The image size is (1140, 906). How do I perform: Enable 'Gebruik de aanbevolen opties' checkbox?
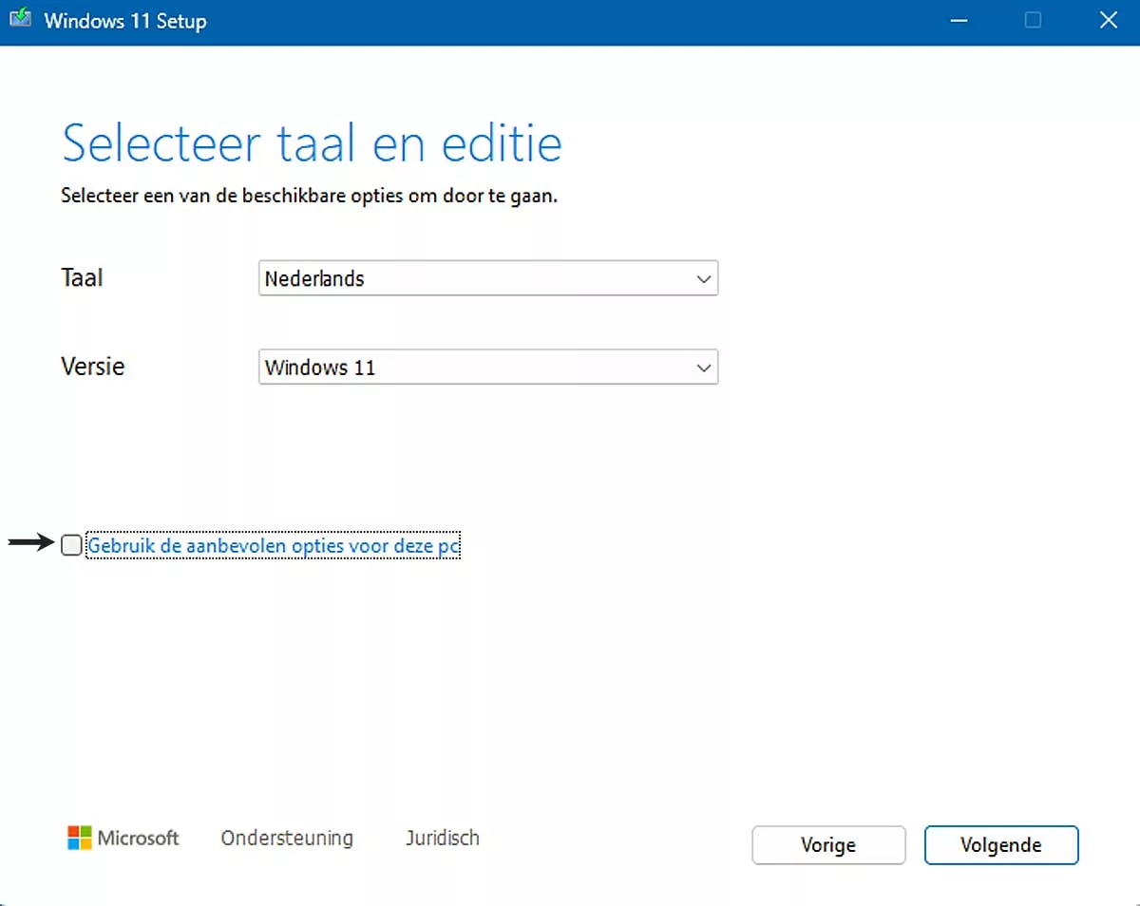(x=71, y=545)
